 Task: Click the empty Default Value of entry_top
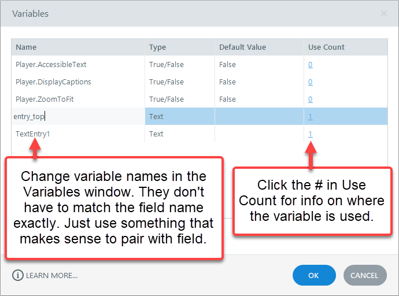[258, 117]
